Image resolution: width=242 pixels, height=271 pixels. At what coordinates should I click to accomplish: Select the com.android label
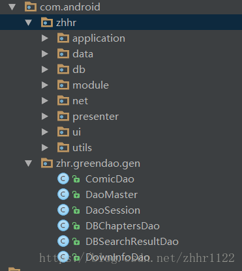click(x=70, y=7)
